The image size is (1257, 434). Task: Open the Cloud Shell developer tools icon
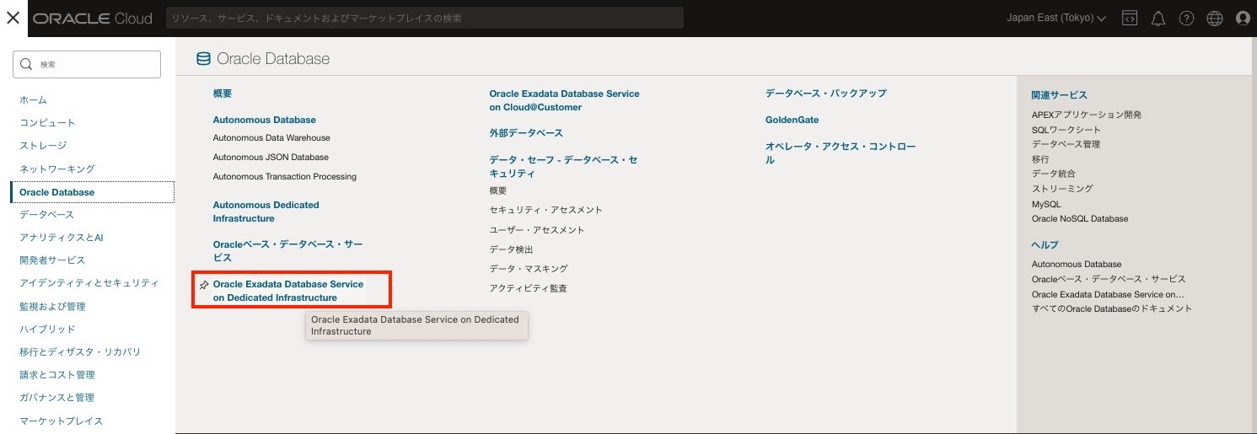point(1130,18)
